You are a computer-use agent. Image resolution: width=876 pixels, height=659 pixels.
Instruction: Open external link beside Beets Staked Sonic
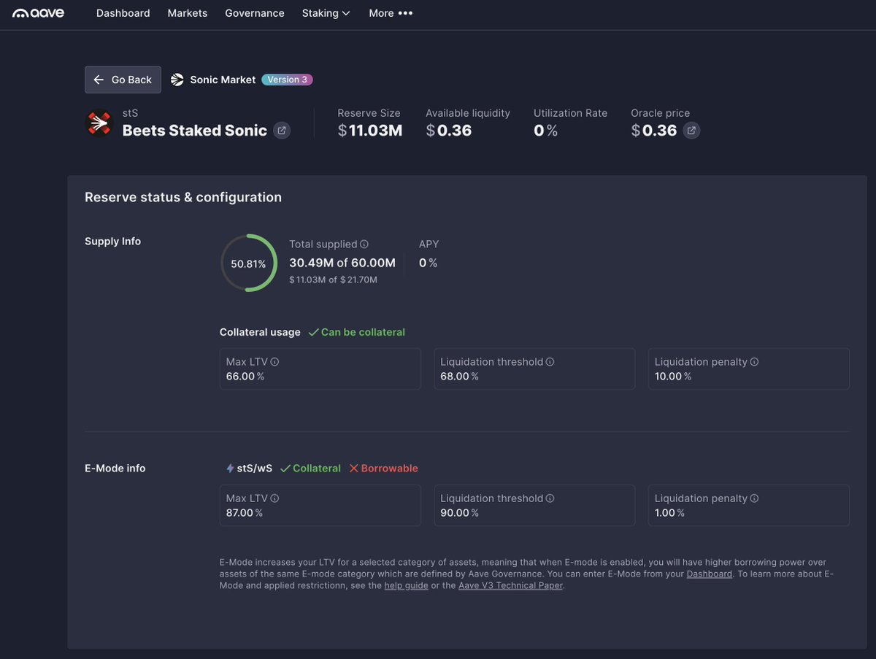coord(282,131)
